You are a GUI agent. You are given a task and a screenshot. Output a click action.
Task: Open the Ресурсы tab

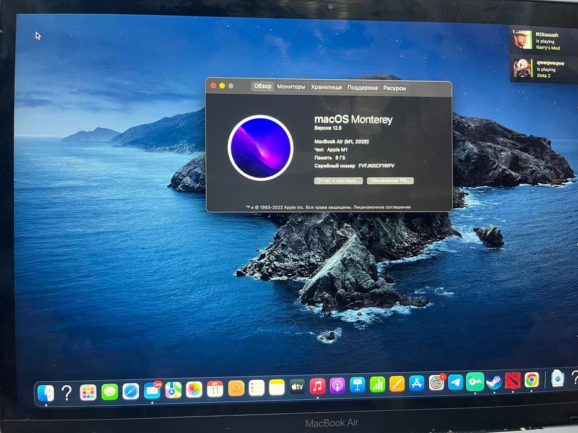pyautogui.click(x=395, y=88)
